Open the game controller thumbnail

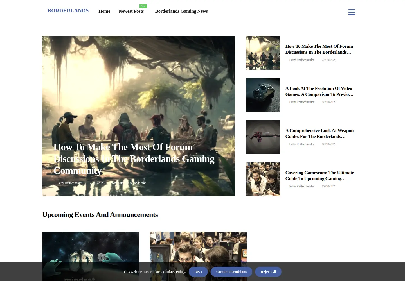point(263,95)
